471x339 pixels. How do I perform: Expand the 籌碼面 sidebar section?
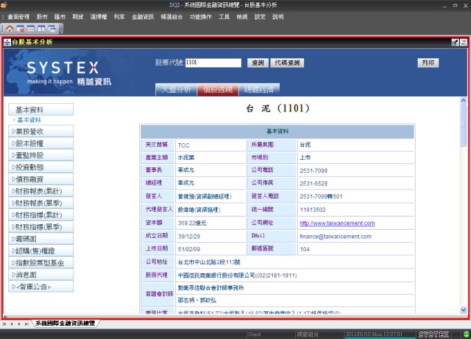pyautogui.click(x=41, y=239)
